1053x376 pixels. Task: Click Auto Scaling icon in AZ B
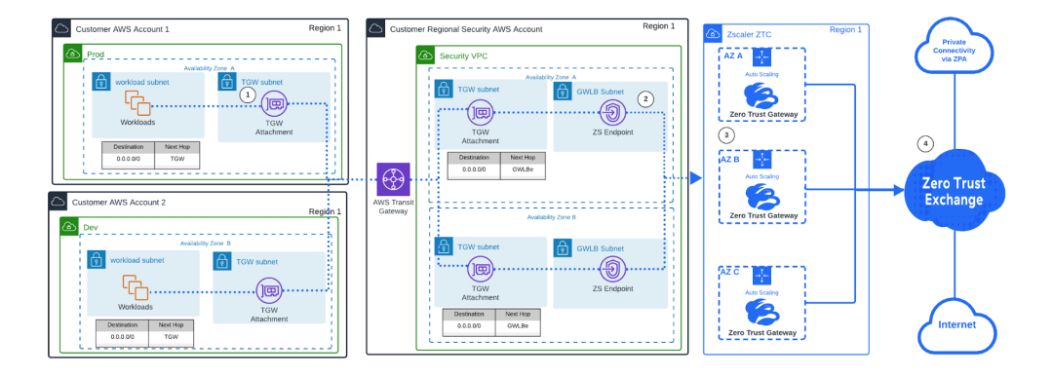pos(761,160)
